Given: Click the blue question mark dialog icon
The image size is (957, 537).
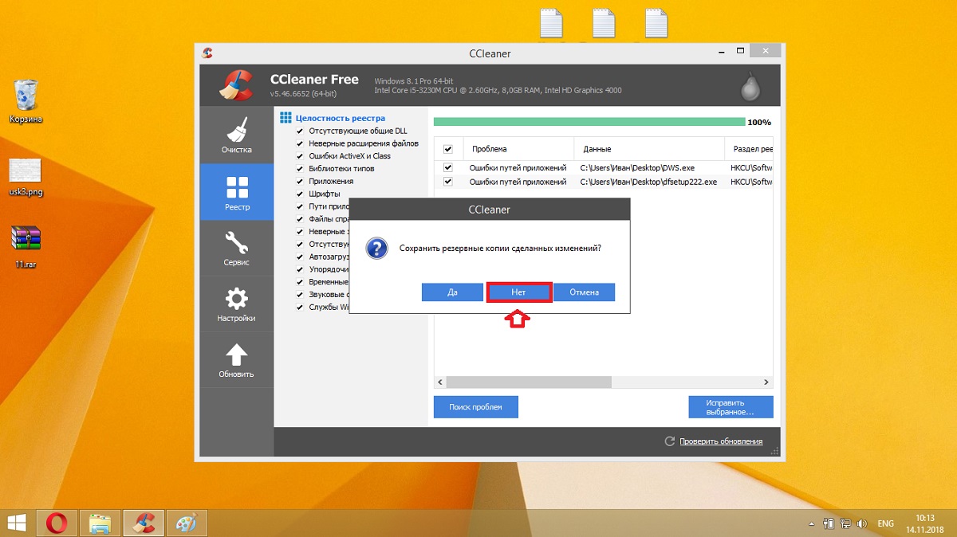Looking at the screenshot, I should pos(376,248).
